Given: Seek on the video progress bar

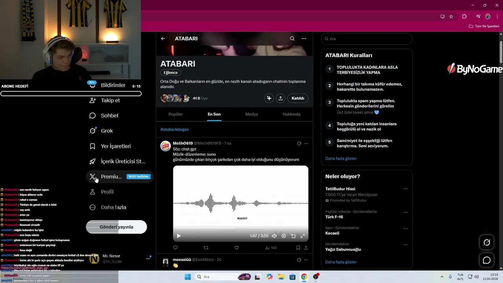Looking at the screenshot, I should click(240, 228).
